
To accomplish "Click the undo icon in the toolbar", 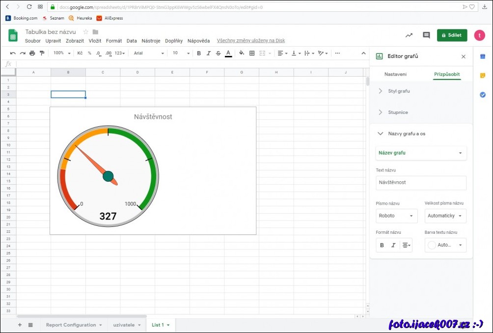I will [x=13, y=53].
